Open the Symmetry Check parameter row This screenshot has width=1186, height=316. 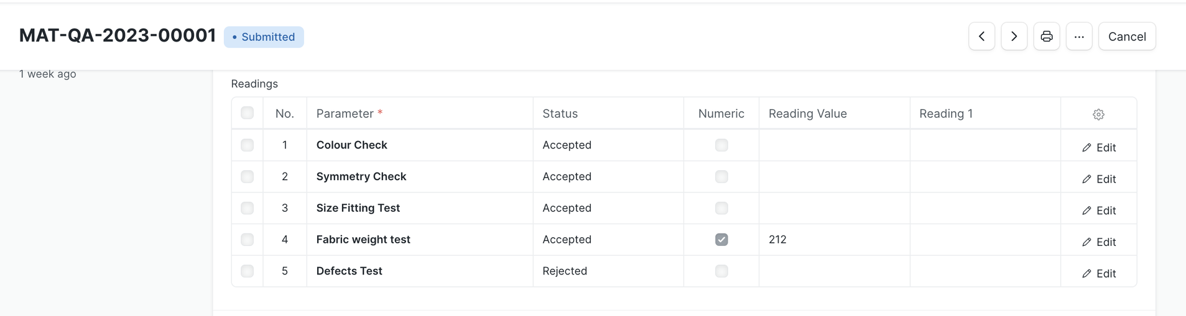(361, 177)
